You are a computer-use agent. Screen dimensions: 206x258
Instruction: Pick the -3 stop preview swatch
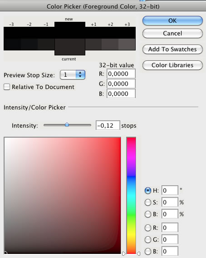click(x=12, y=39)
